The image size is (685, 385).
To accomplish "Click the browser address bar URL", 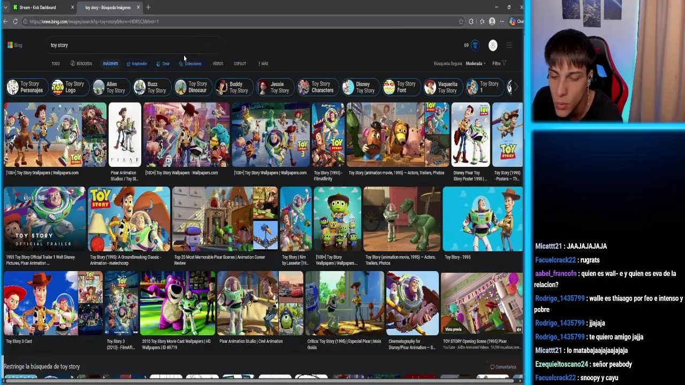I will coord(94,21).
